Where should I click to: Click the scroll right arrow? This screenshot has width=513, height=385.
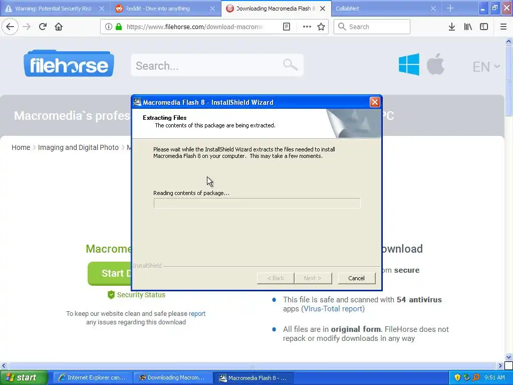coord(500,365)
